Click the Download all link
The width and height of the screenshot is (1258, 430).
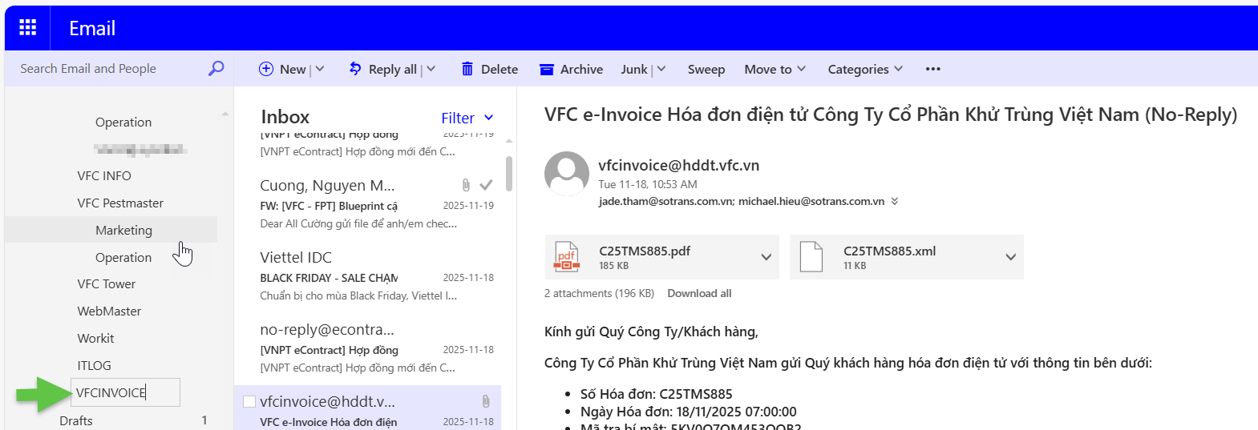[699, 293]
